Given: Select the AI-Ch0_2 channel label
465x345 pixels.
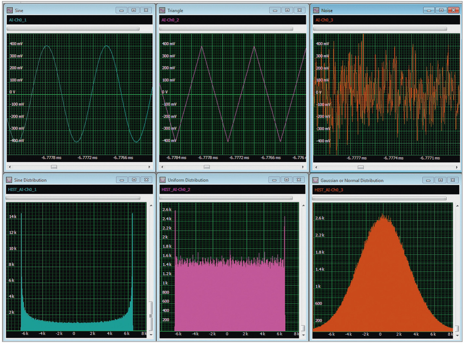Looking at the screenshot, I should (170, 20).
